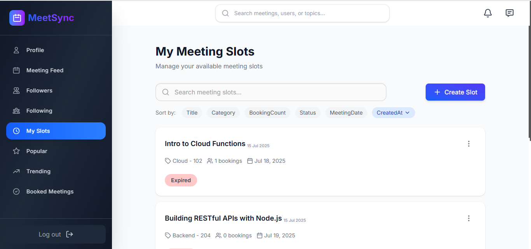Open notifications bell icon
Viewport: 531px width, 249px height.
(488, 13)
